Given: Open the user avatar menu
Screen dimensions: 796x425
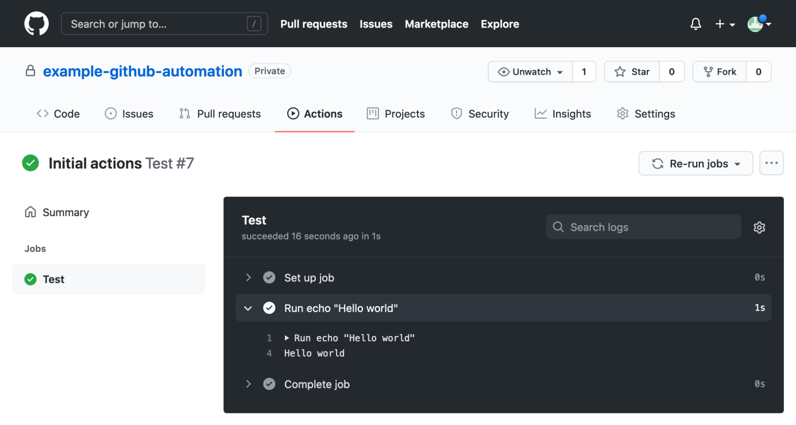Looking at the screenshot, I should pyautogui.click(x=759, y=24).
